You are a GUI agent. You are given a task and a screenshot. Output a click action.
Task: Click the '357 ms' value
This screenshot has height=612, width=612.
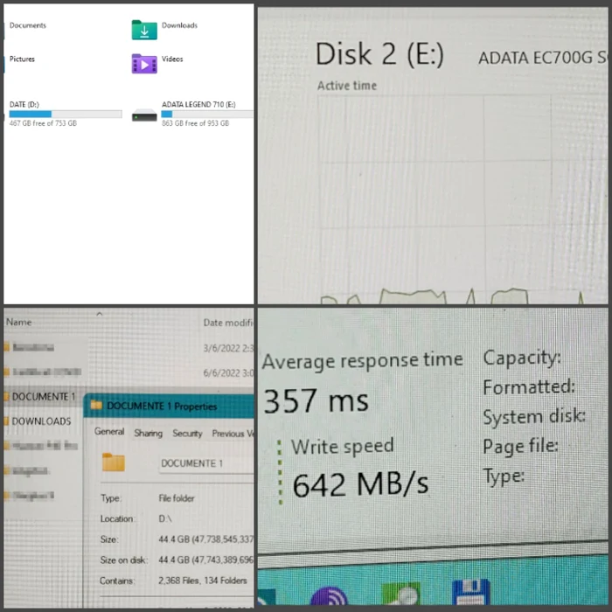coord(316,400)
